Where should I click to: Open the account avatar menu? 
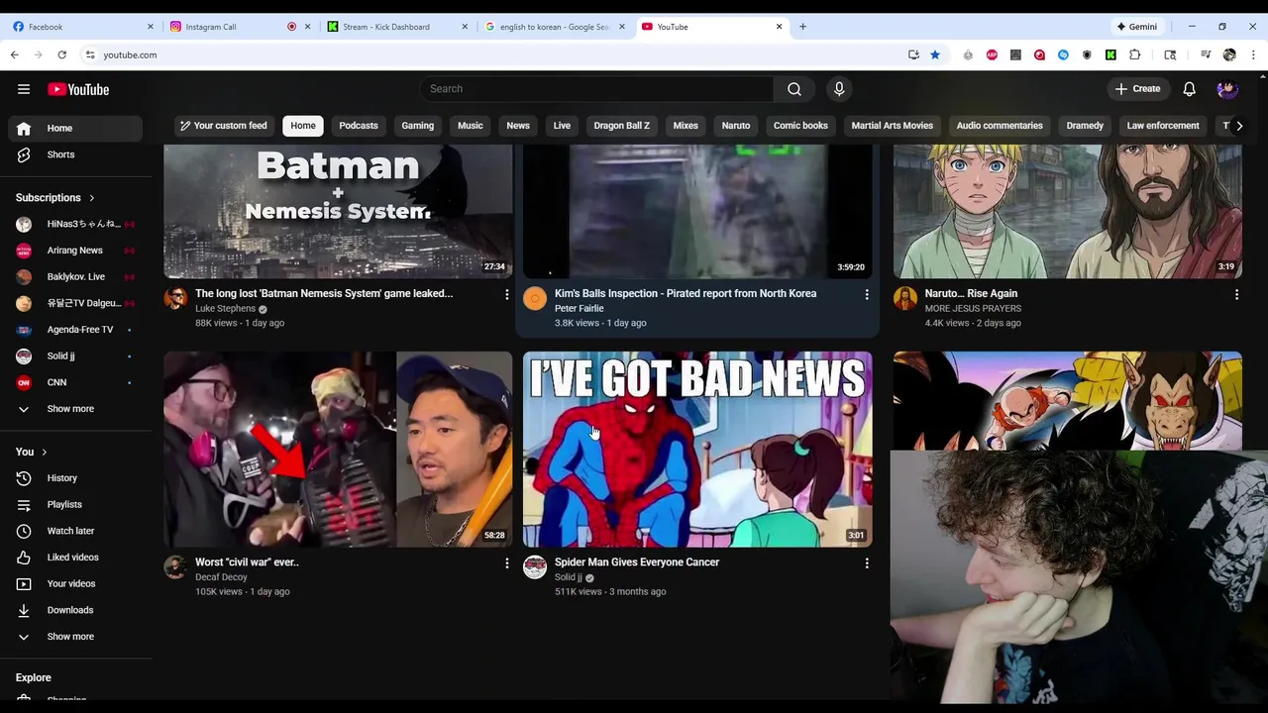coord(1227,89)
